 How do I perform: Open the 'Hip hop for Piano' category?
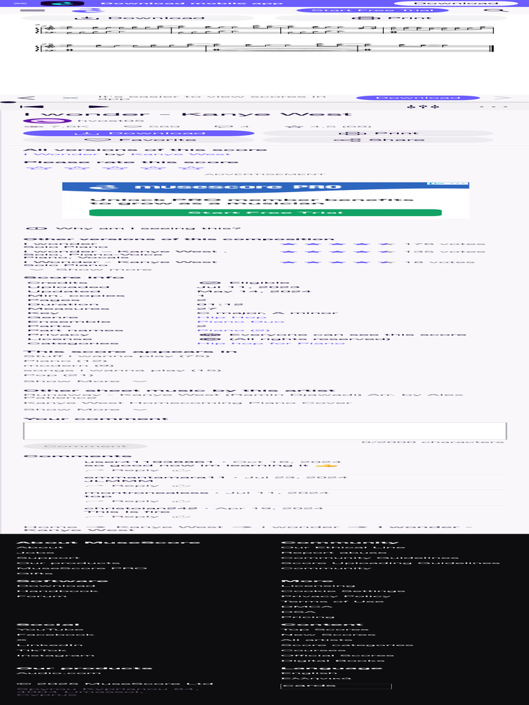[271, 344]
